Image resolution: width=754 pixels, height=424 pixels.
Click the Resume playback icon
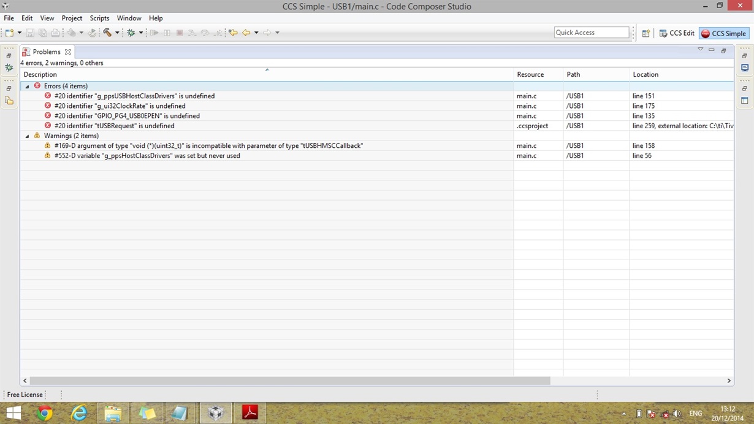point(154,33)
